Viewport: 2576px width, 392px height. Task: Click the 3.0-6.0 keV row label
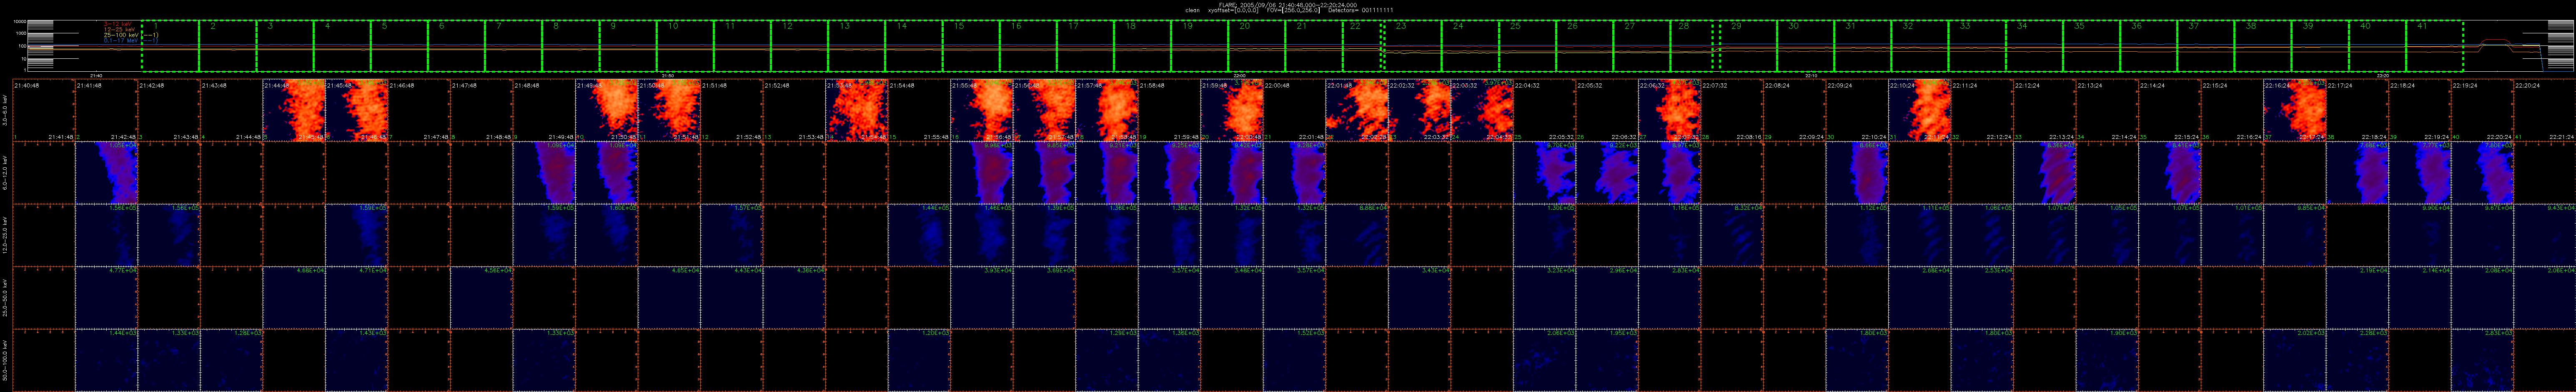(x=5, y=110)
